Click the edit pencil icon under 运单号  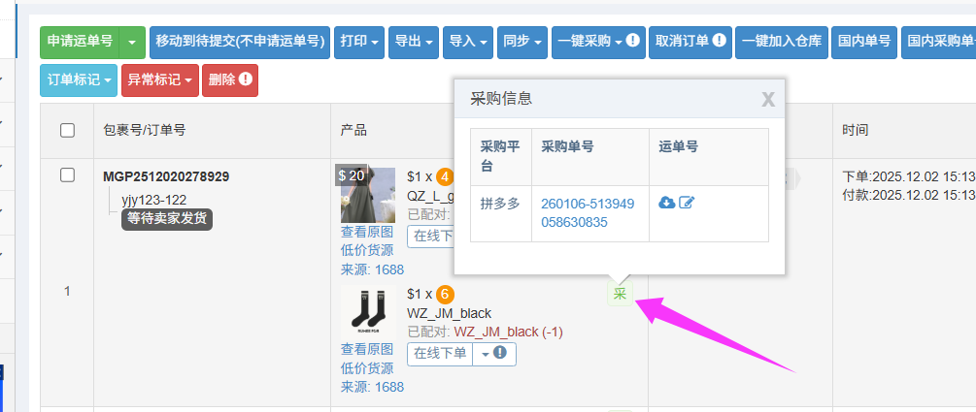686,203
